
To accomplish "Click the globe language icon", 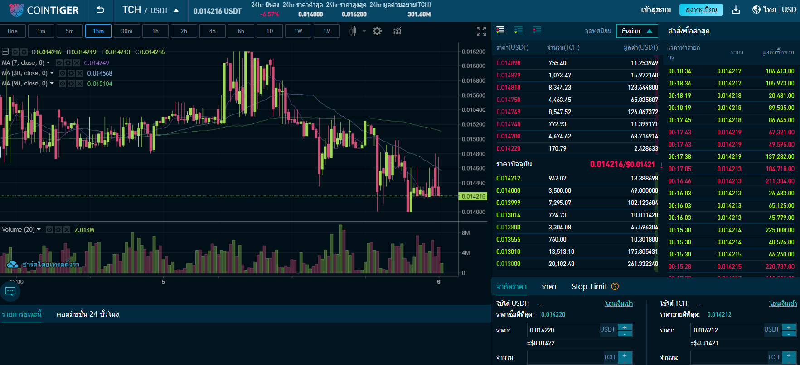I will click(x=756, y=9).
